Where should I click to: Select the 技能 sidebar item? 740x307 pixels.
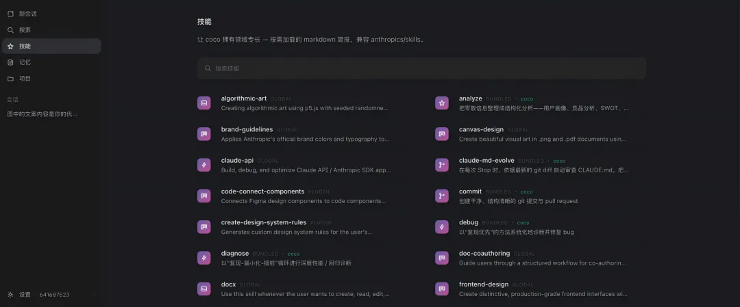point(51,46)
